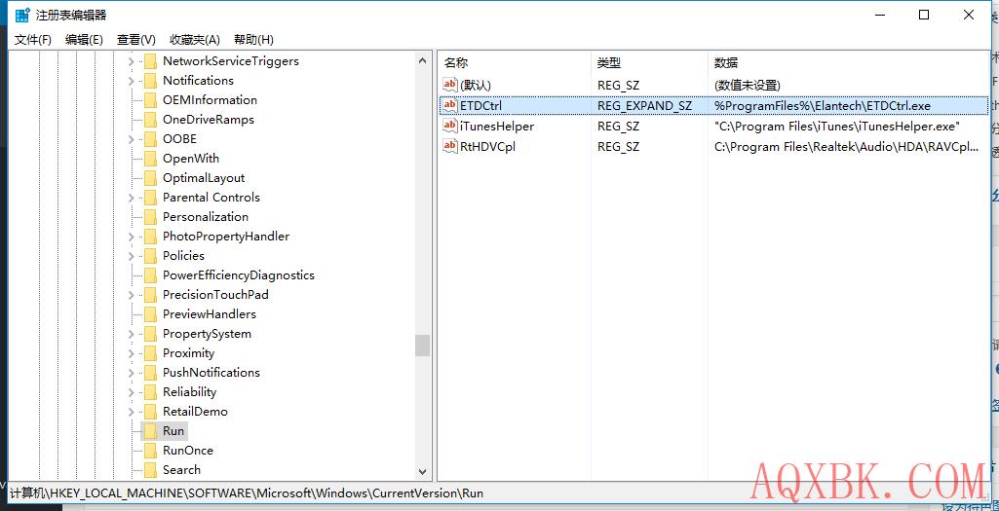Viewport: 999px width, 511px height.
Task: Click the NetworkServiceTriggers folder icon
Action: coord(150,61)
